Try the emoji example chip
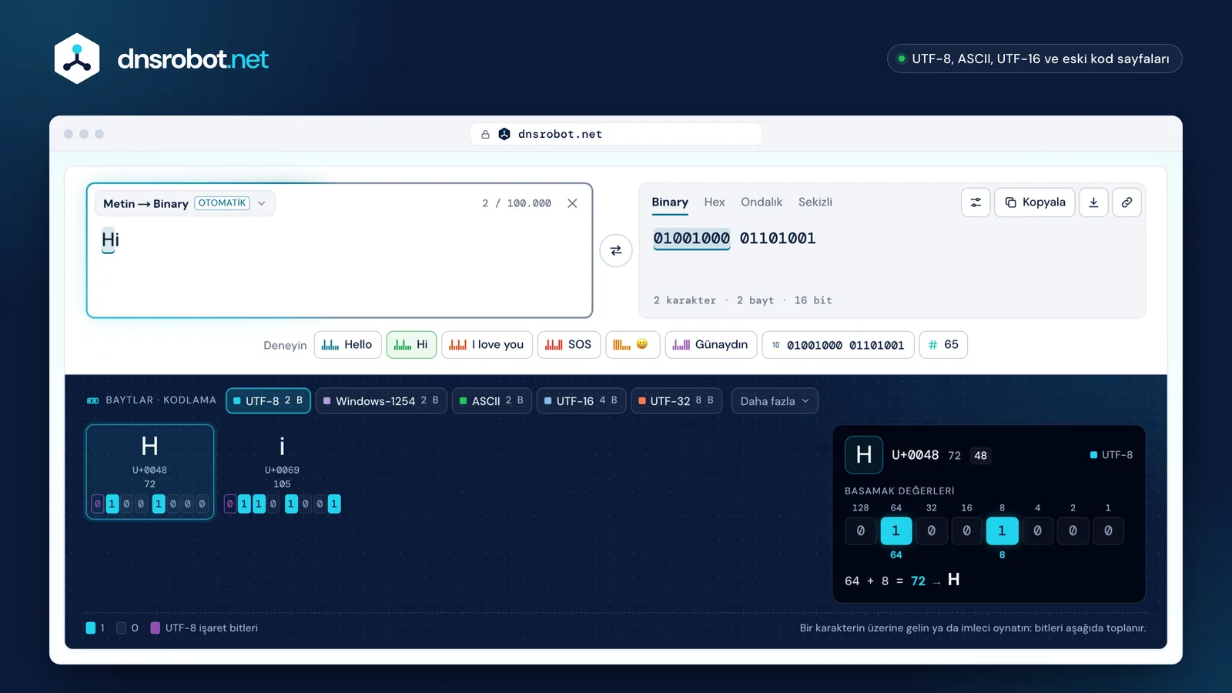Image resolution: width=1232 pixels, height=693 pixels. tap(633, 345)
